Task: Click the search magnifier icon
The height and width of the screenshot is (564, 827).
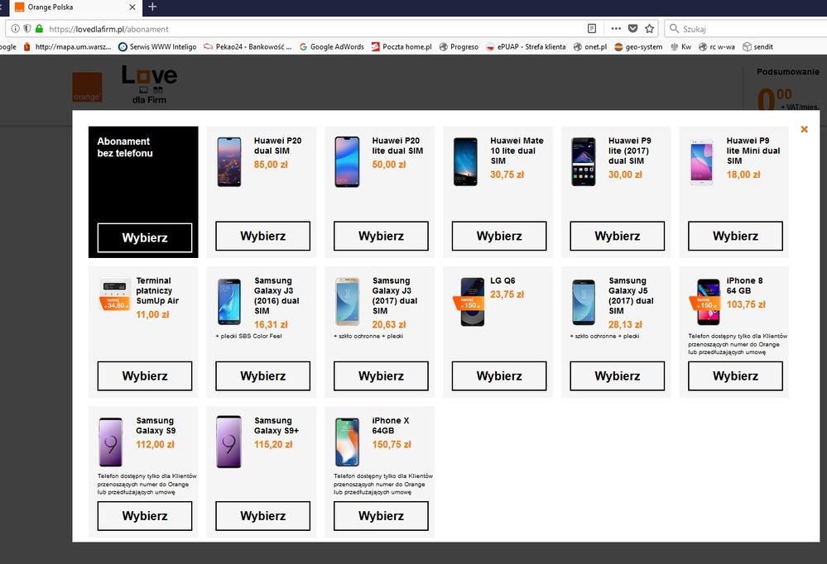Action: (674, 28)
